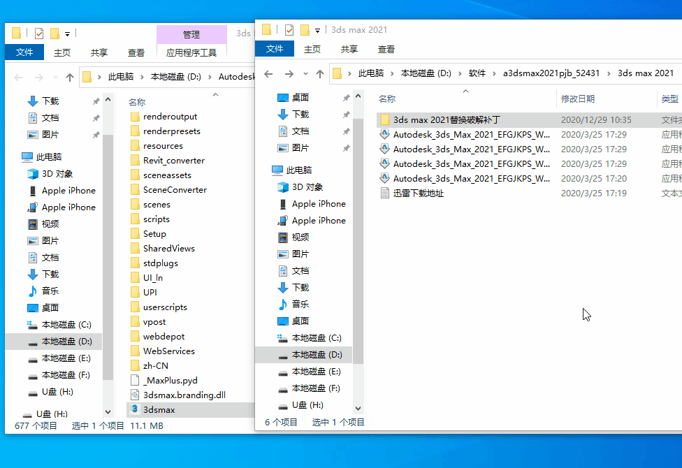Switch to the 主页 tab in the right window
This screenshot has width=682, height=468.
(x=312, y=49)
